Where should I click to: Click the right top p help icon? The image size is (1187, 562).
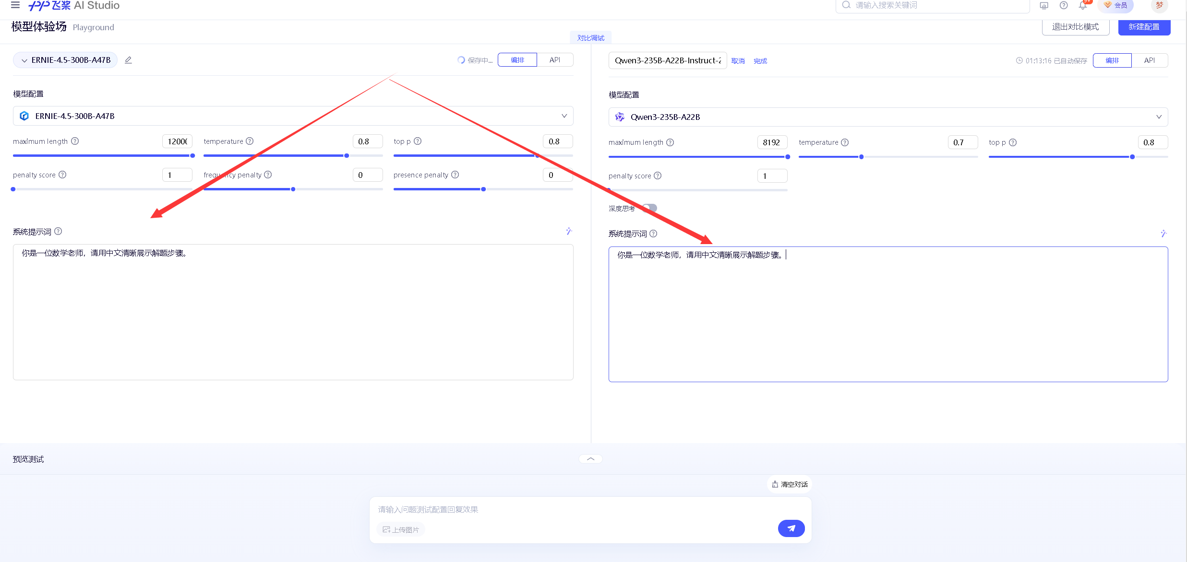[x=1013, y=142]
